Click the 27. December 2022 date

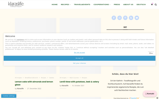point(34,88)
